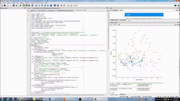Open Internet Explorer from the taskbar
This screenshot has height=101, width=180.
pyautogui.click(x=8, y=99)
